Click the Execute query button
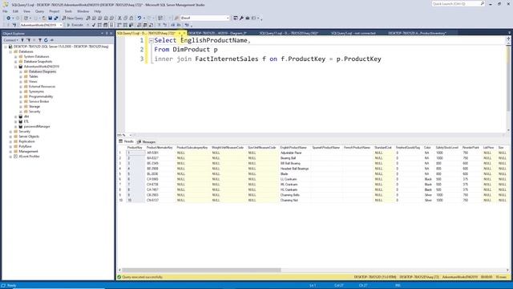513x289 pixels. click(75, 25)
